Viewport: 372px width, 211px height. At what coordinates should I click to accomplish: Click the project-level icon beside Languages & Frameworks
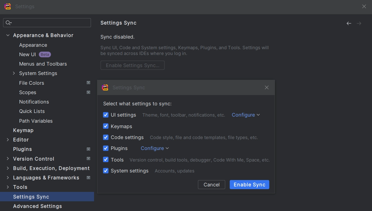pos(89,178)
